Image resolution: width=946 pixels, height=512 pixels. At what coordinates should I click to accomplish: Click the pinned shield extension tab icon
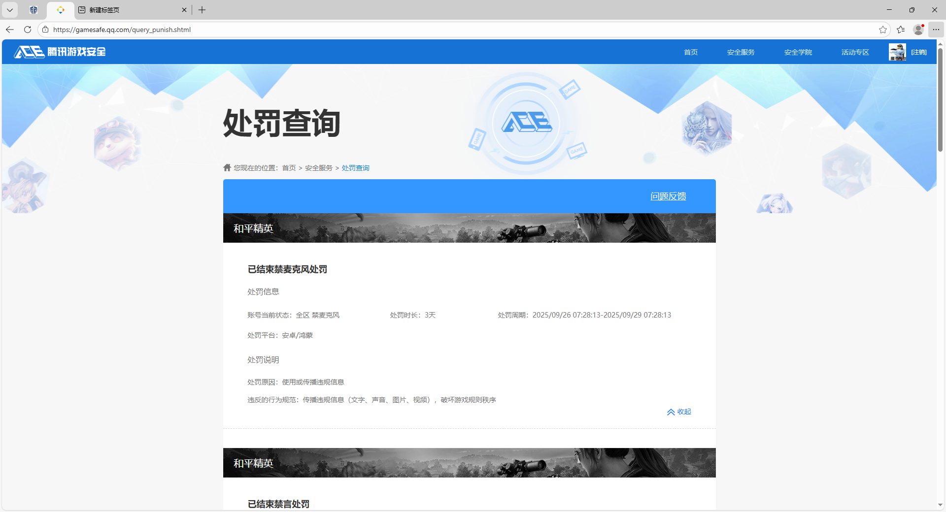pos(34,10)
